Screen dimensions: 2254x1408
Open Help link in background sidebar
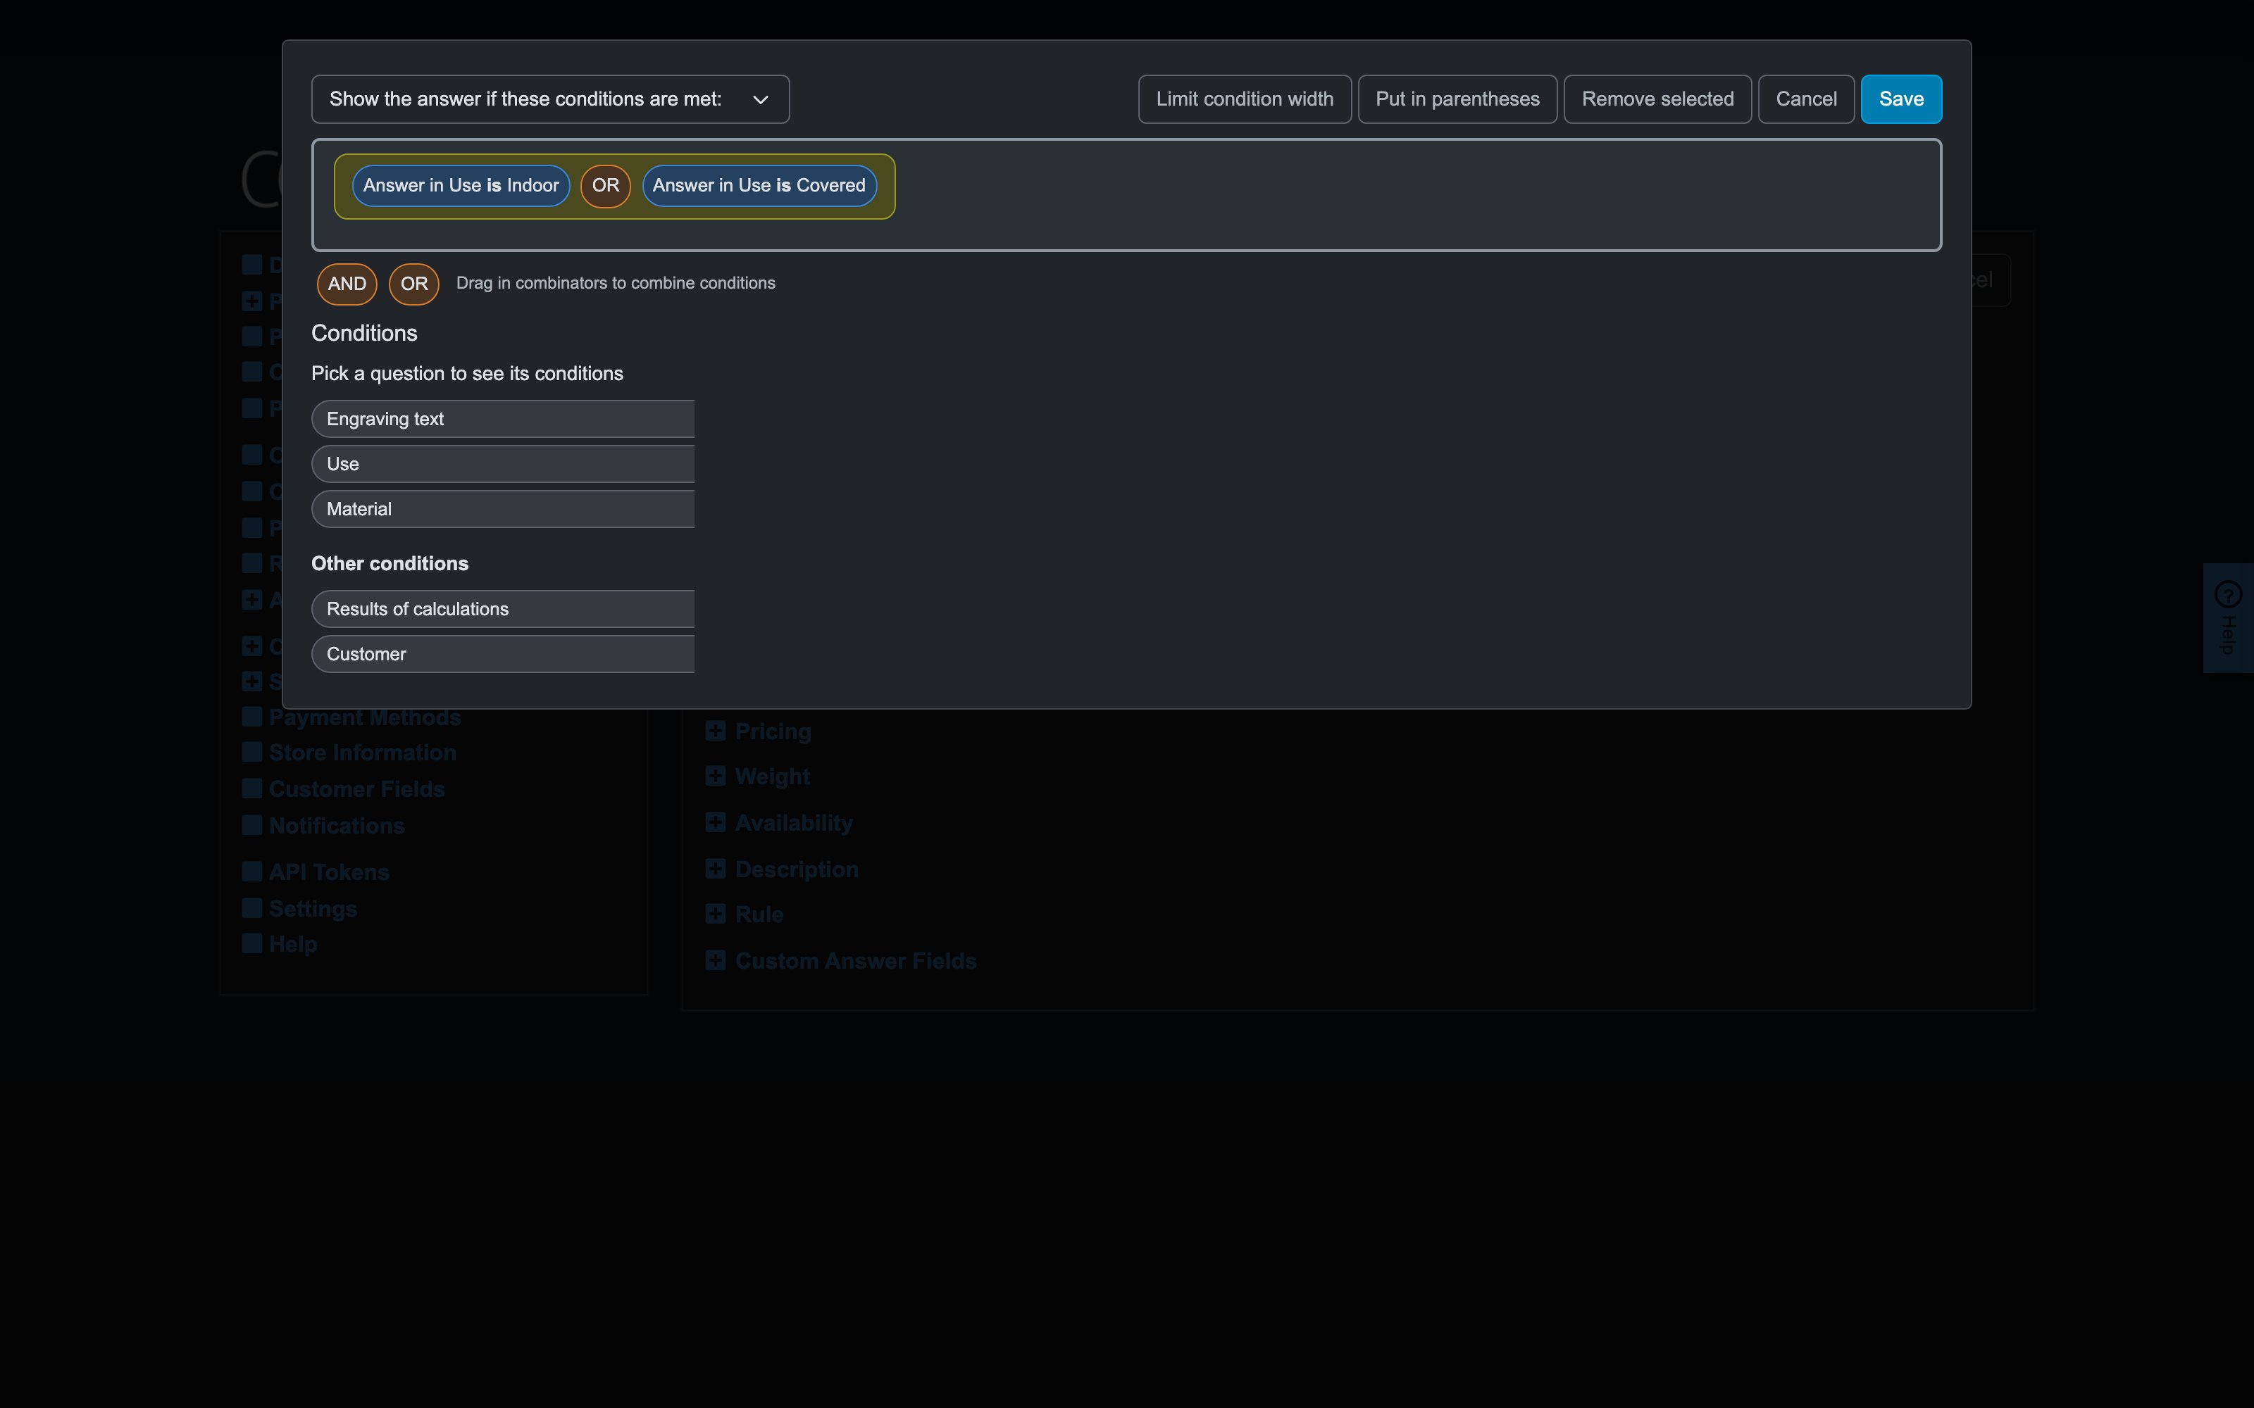tap(292, 944)
